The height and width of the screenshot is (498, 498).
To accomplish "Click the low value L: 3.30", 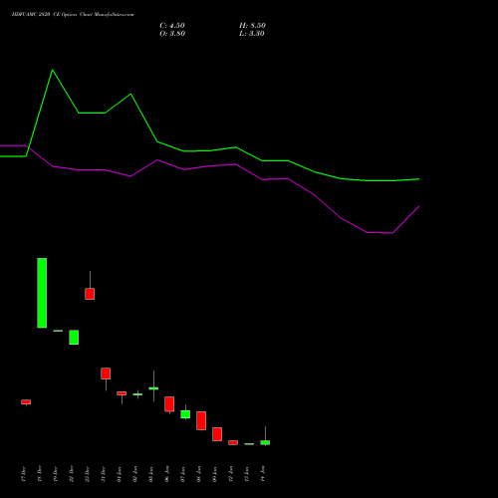I will (252, 34).
